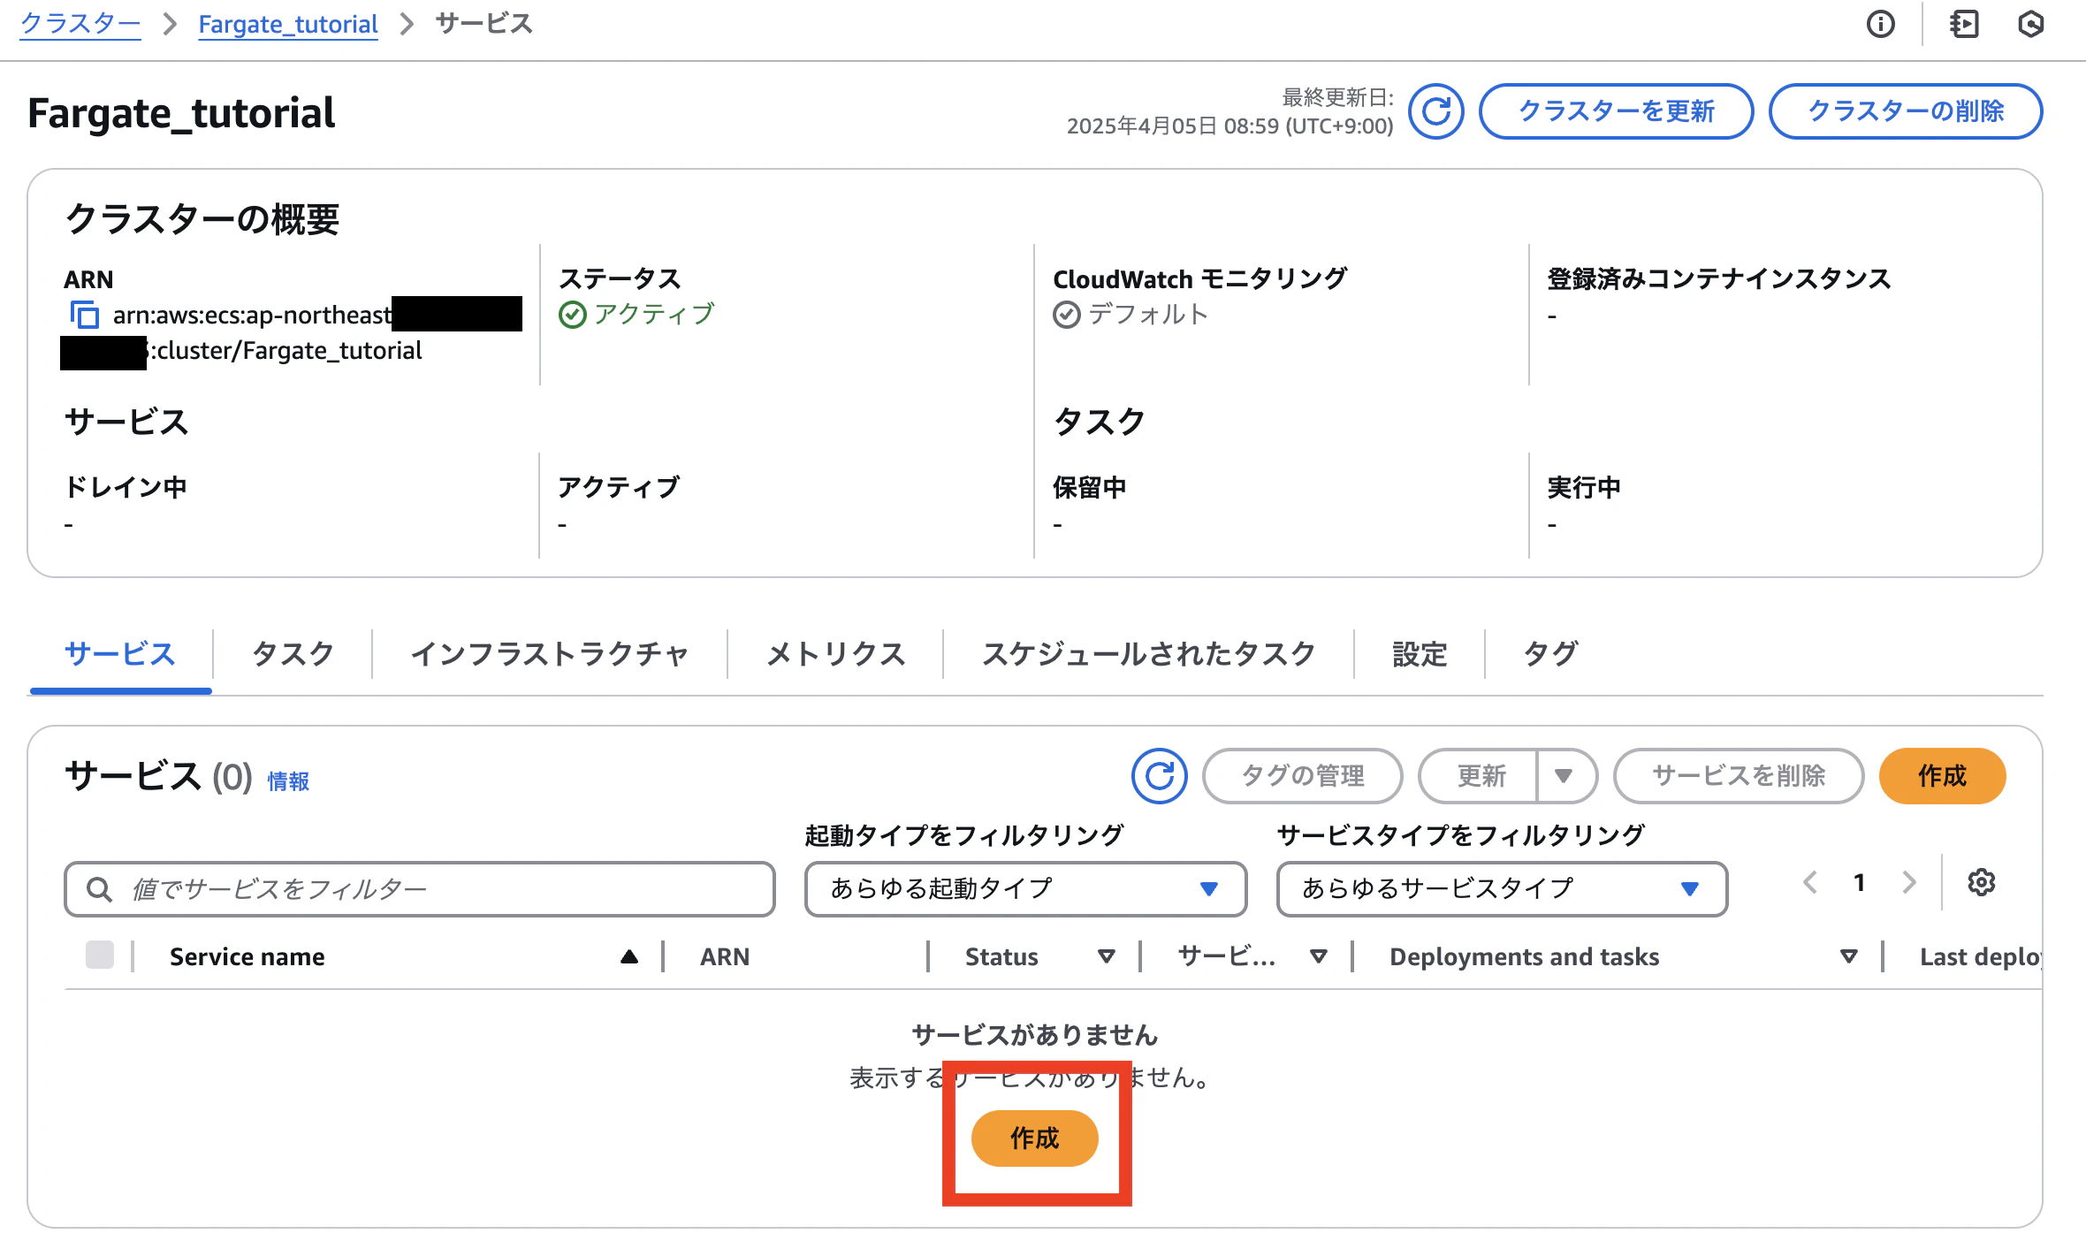Open the 更新 split button dropdown arrow
The width and height of the screenshot is (2086, 1241).
[x=1564, y=776]
